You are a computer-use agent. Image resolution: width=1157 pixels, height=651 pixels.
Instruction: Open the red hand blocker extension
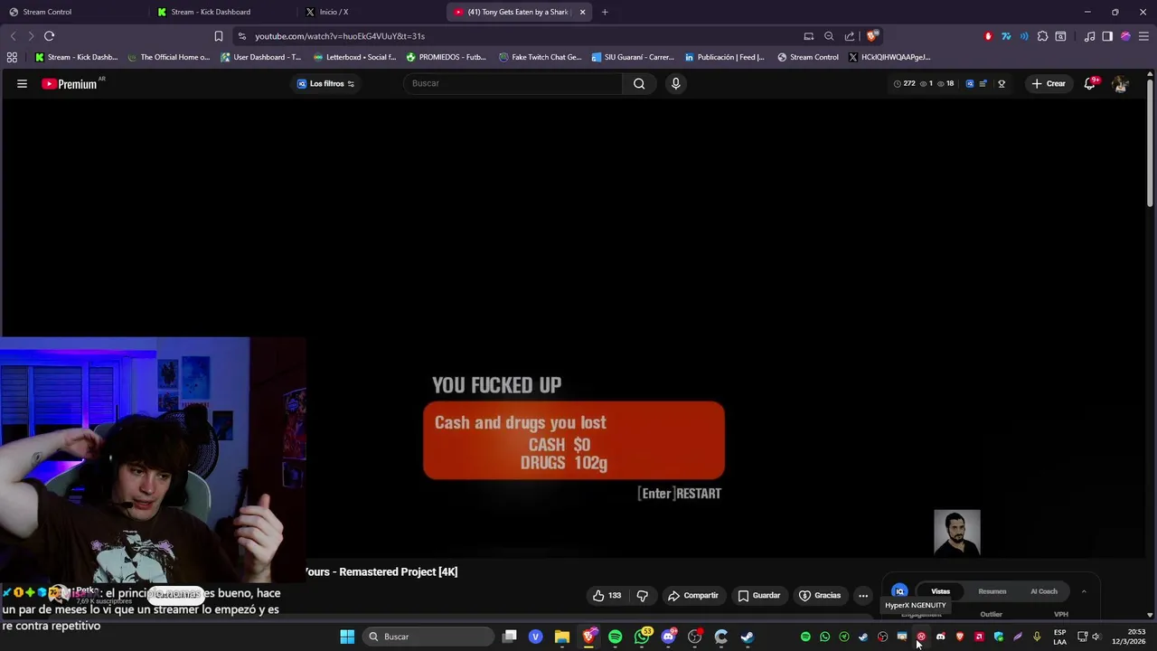(x=988, y=36)
